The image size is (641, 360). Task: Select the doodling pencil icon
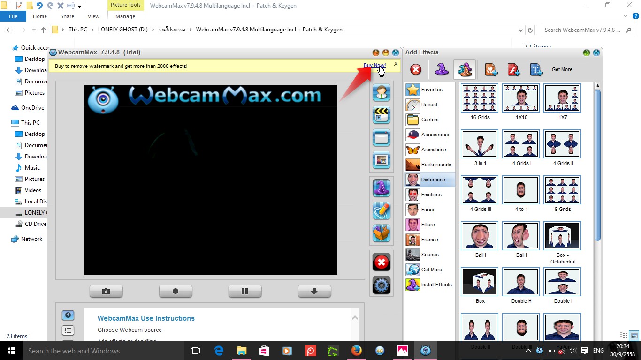pyautogui.click(x=382, y=210)
